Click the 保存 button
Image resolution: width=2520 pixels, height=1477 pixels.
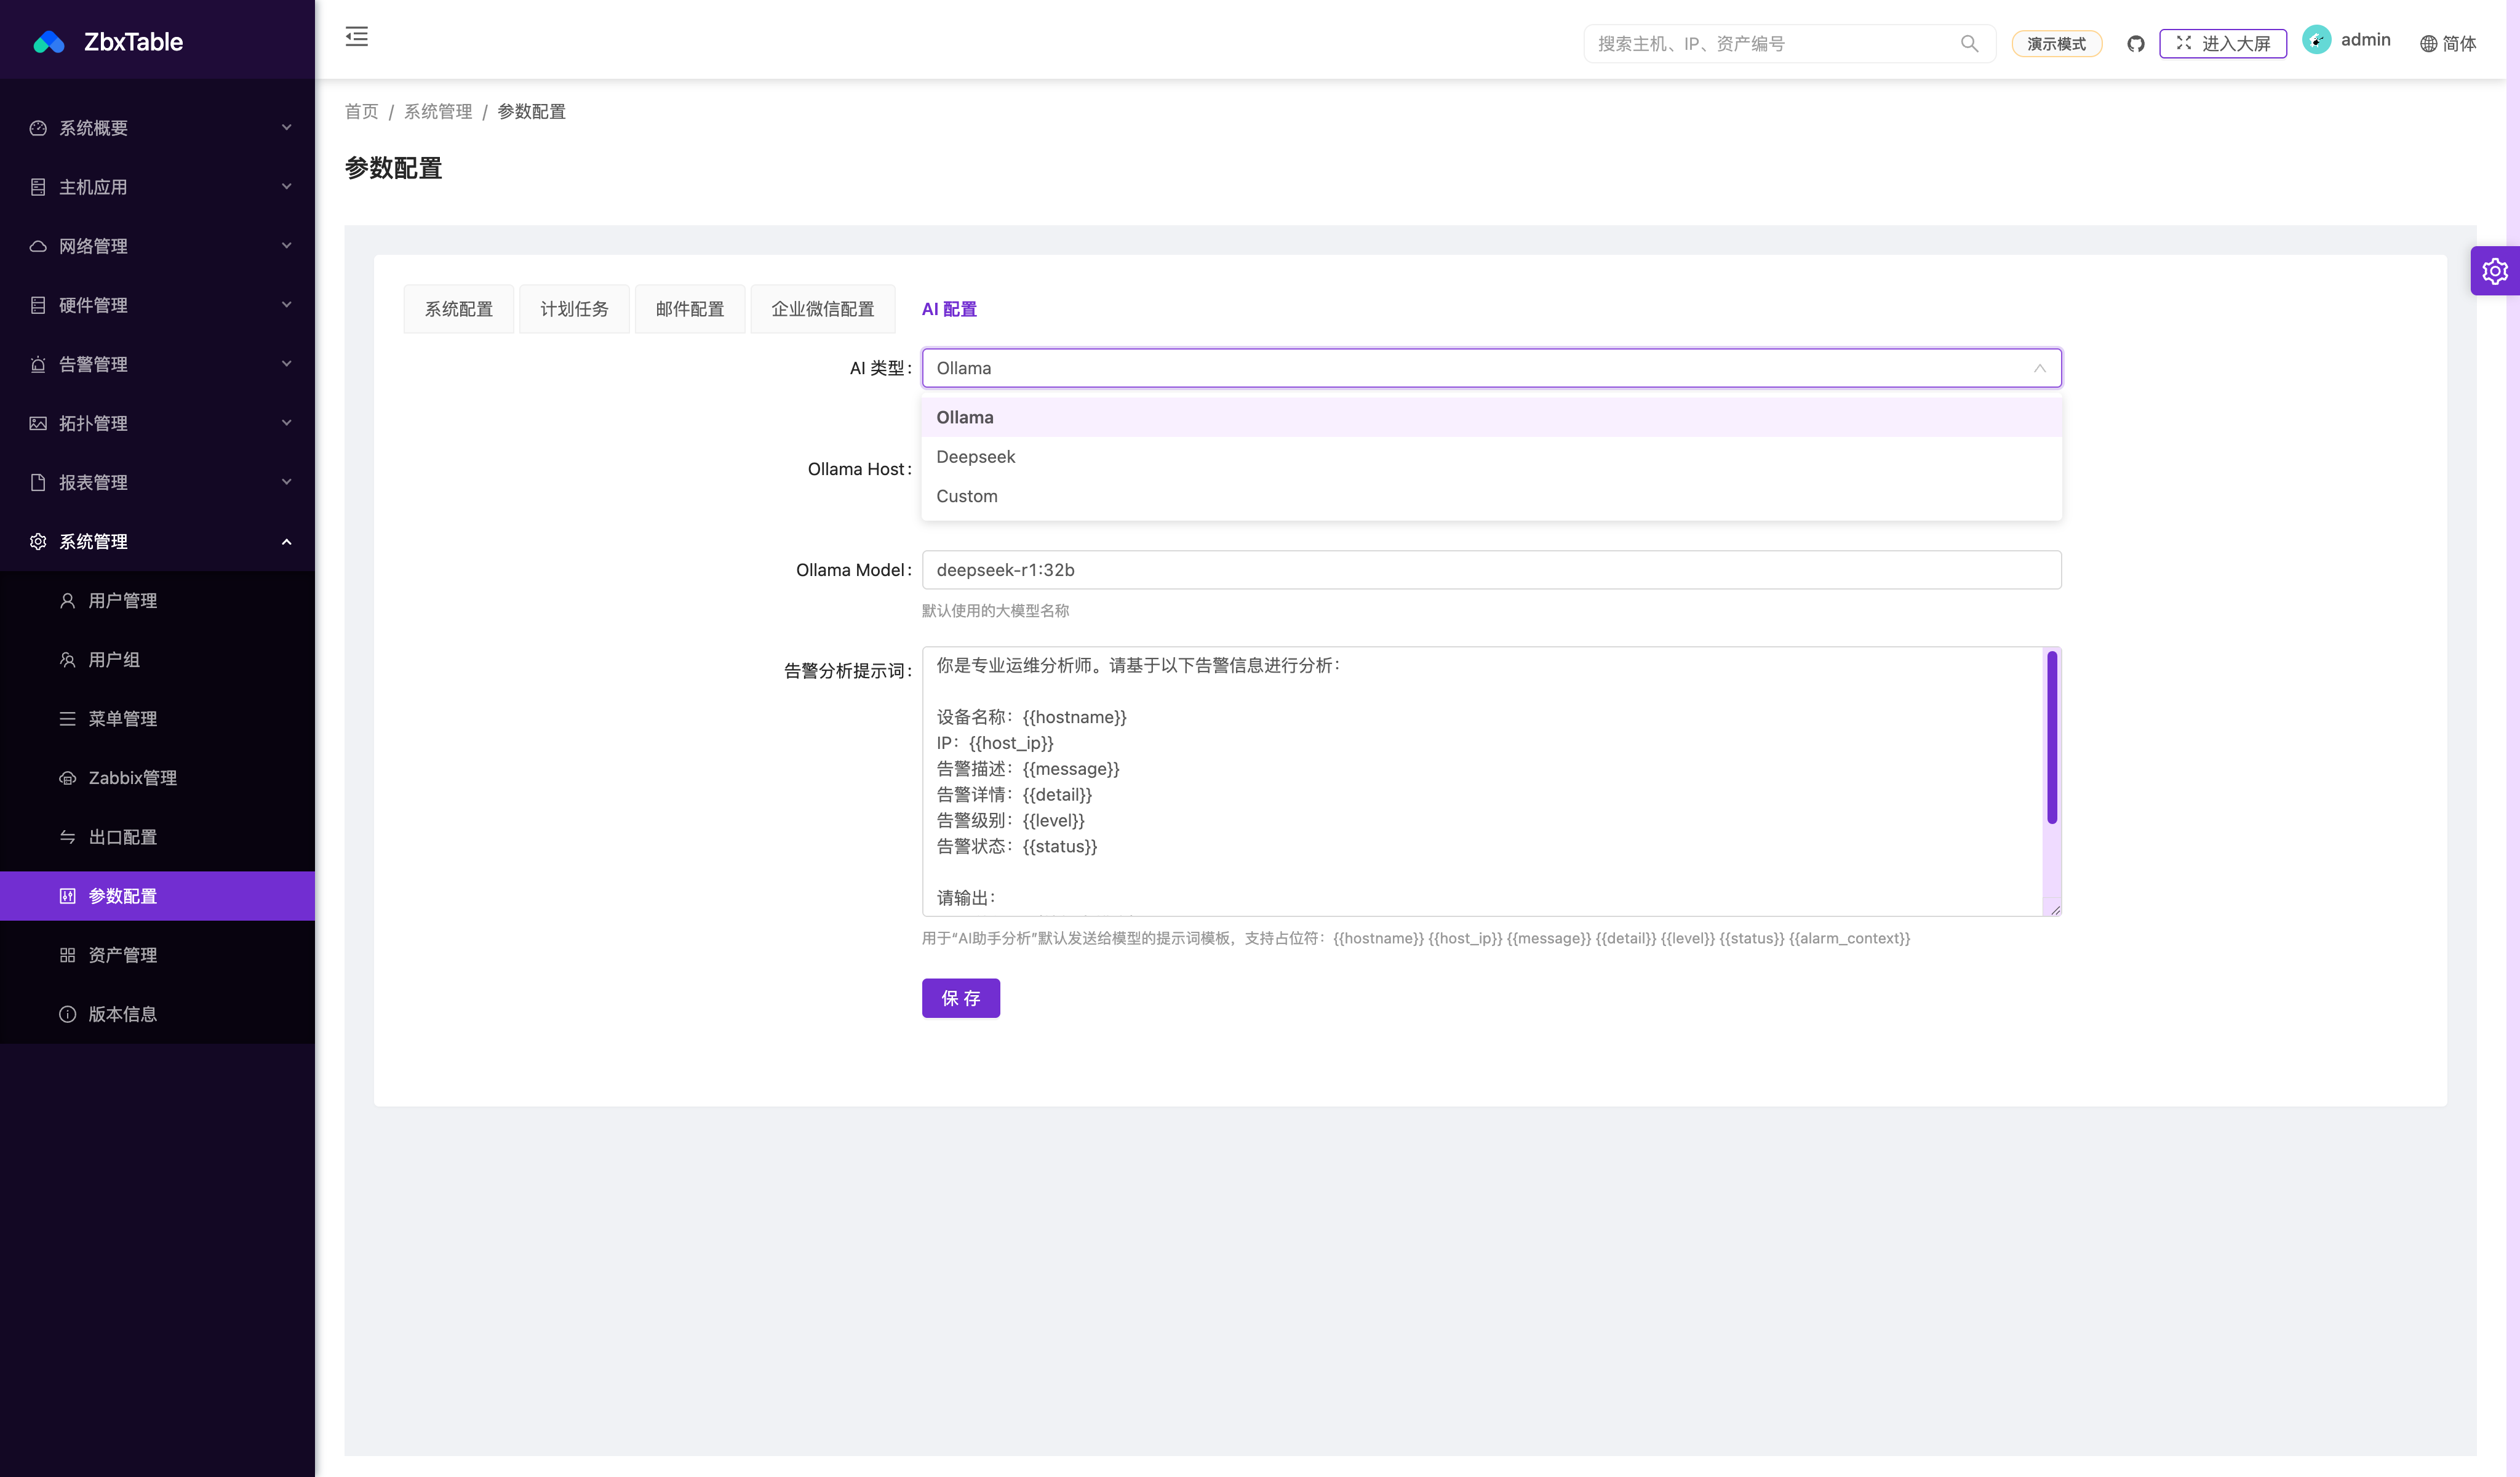(960, 998)
